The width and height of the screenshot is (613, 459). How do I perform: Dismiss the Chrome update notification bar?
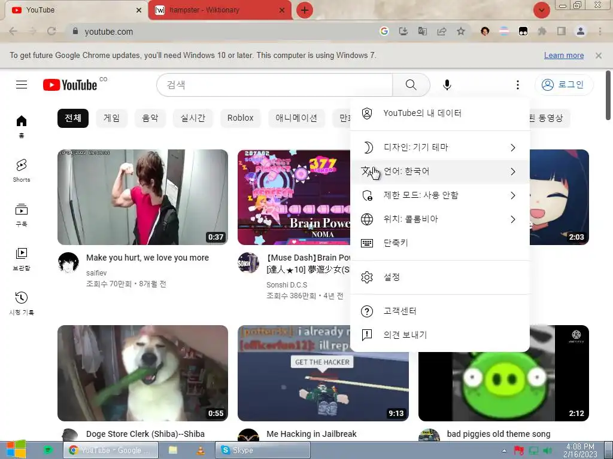[x=599, y=56]
